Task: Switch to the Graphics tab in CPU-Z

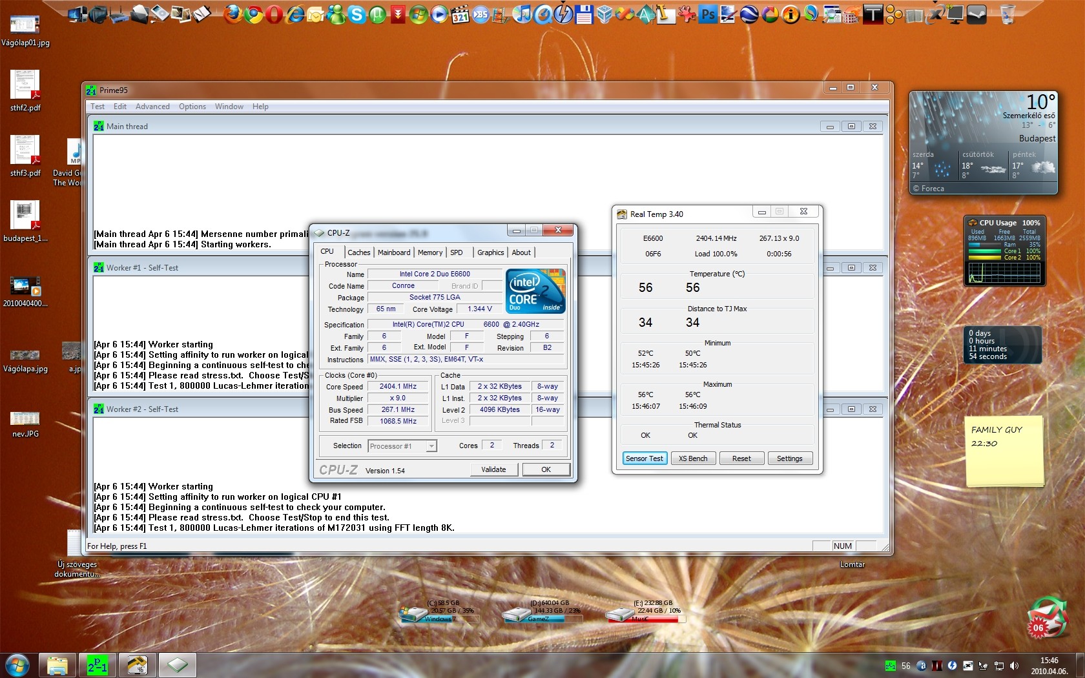Action: click(x=491, y=252)
